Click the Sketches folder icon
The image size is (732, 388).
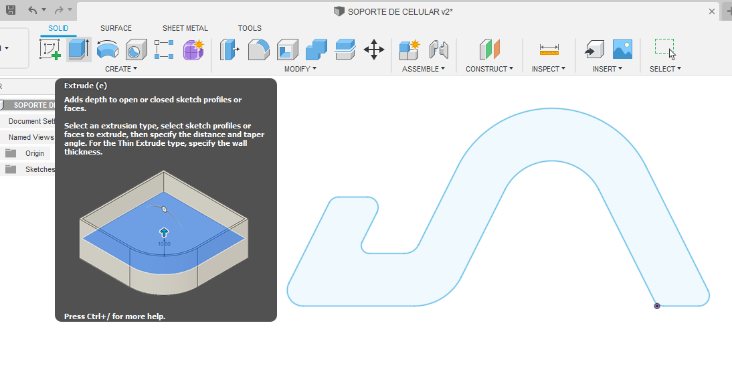pos(11,169)
